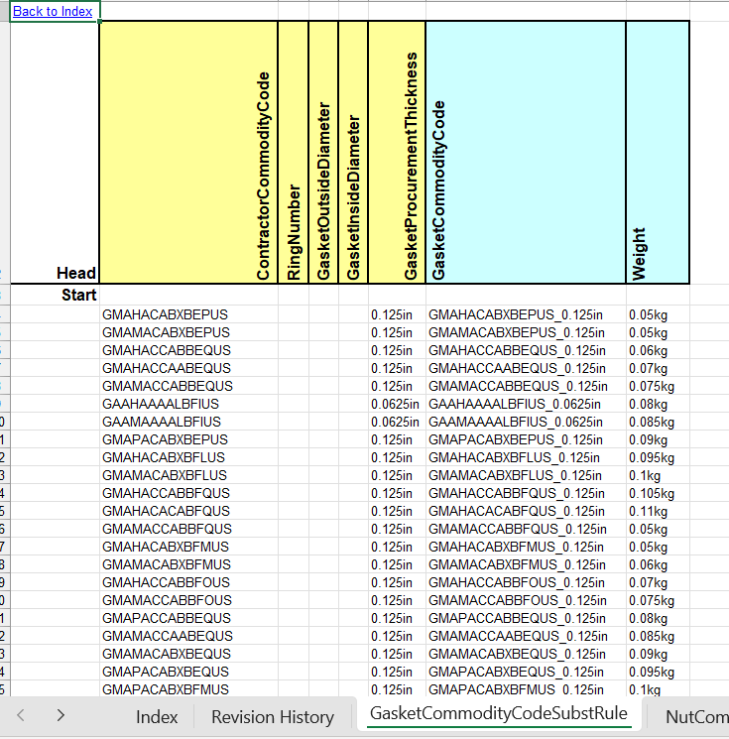Select cell GMAHACABXBFMUS in contractor column
Image resolution: width=729 pixels, height=739 pixels.
tap(188, 548)
